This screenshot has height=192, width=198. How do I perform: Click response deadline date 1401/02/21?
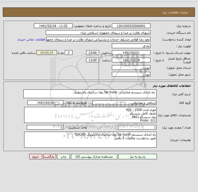click(x=131, y=53)
